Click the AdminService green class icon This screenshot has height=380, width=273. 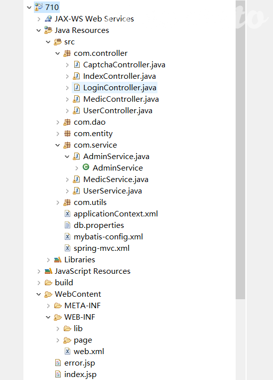coord(86,167)
